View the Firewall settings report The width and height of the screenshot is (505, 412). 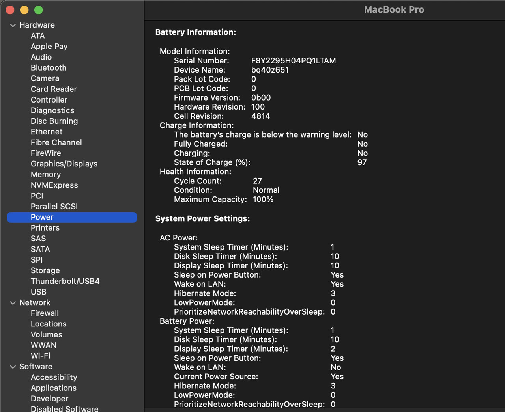[x=45, y=313]
